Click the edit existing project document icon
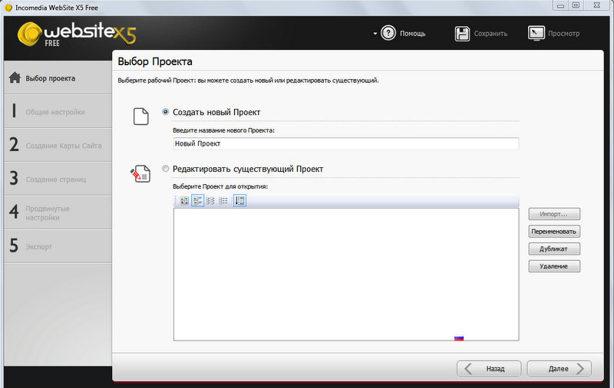This screenshot has height=388, width=614. [x=140, y=173]
